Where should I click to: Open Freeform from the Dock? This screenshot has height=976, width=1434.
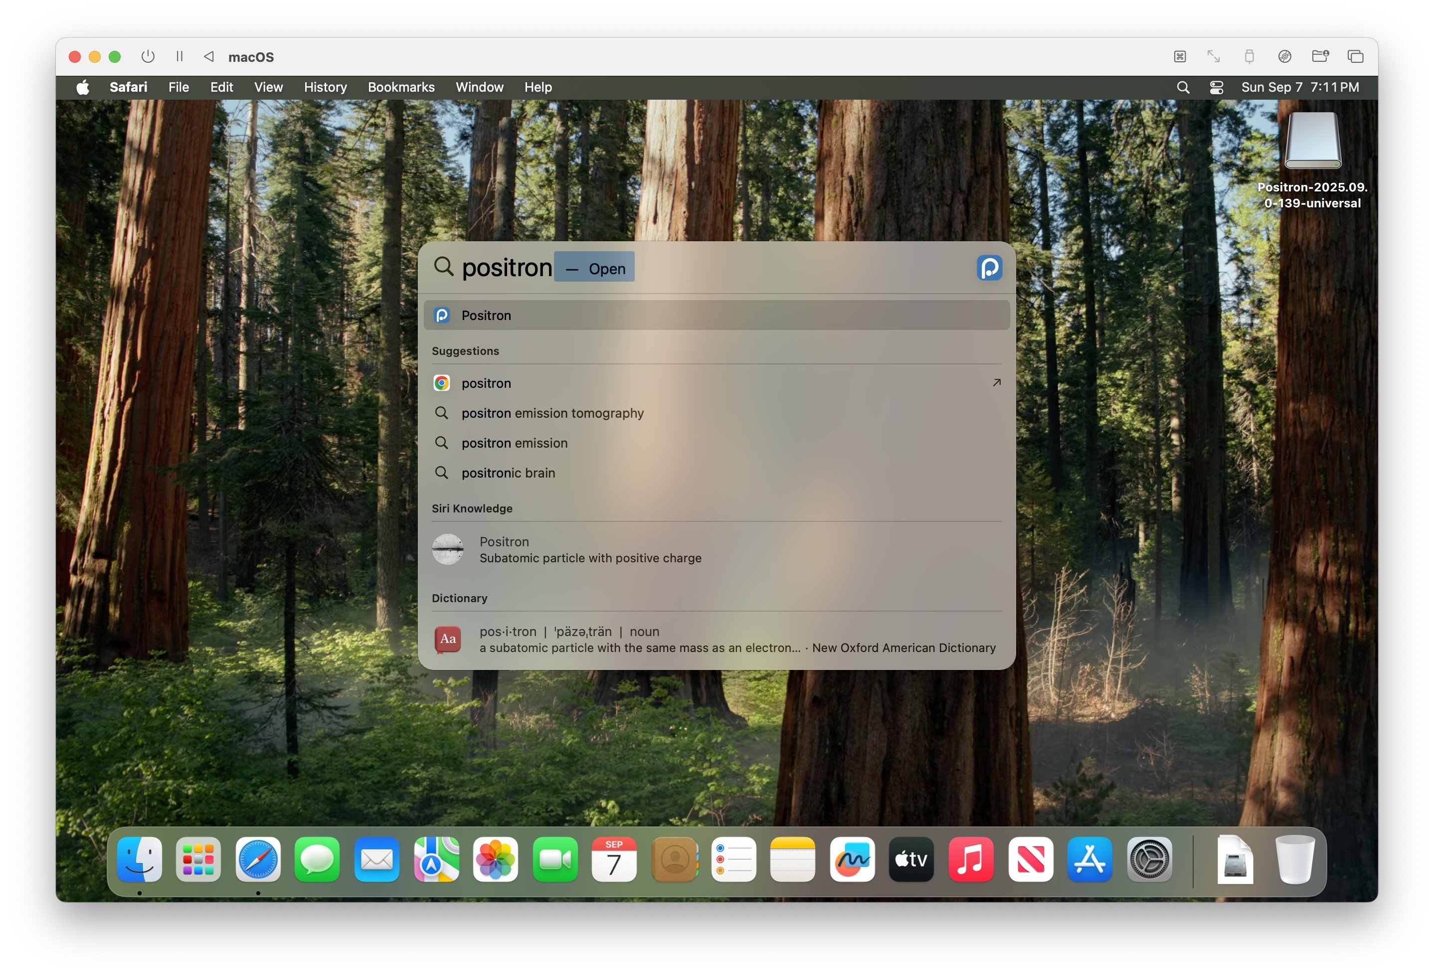[x=852, y=859]
